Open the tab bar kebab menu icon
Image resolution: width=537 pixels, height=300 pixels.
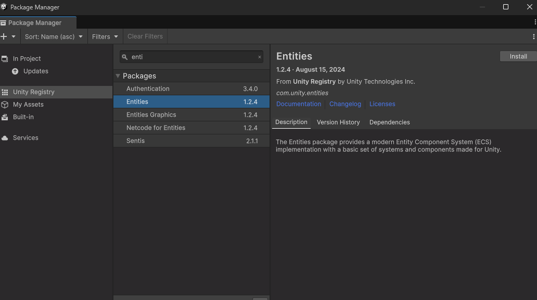tap(535, 22)
